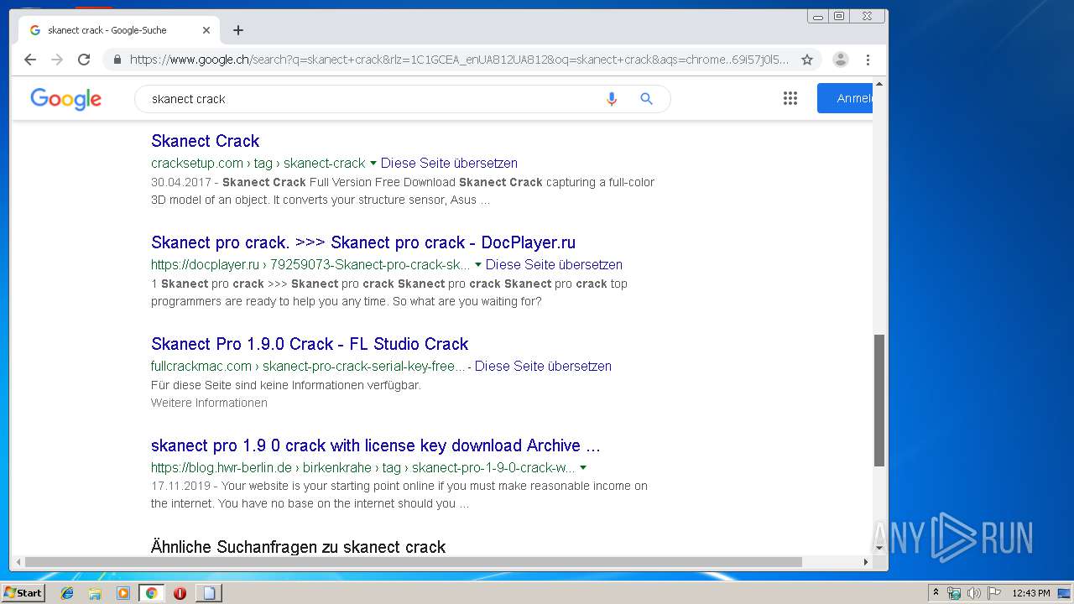Switch to Chrome in the taskbar
Viewport: 1074px width, 604px height.
[x=151, y=593]
